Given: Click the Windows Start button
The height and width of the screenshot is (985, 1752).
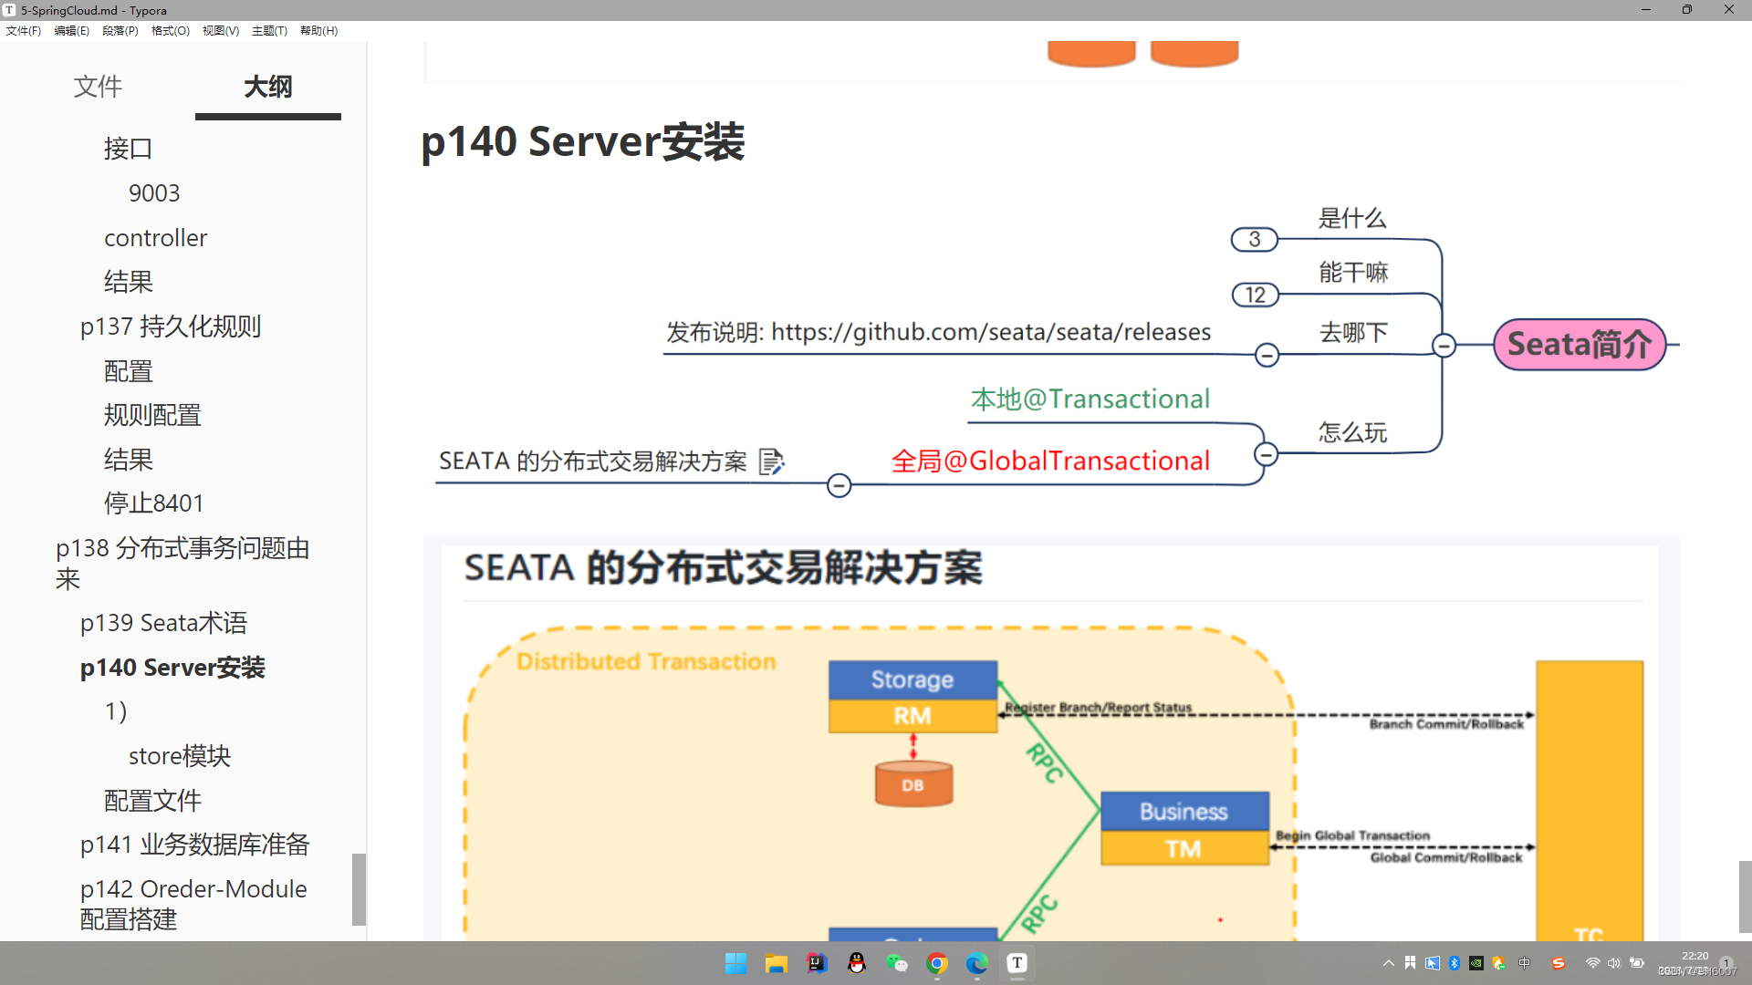Looking at the screenshot, I should [x=735, y=963].
